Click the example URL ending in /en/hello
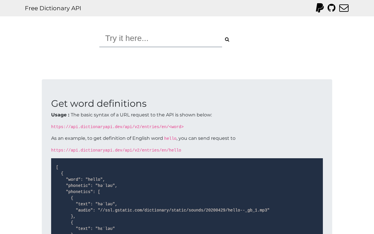Image resolution: width=374 pixels, height=234 pixels. (x=116, y=150)
